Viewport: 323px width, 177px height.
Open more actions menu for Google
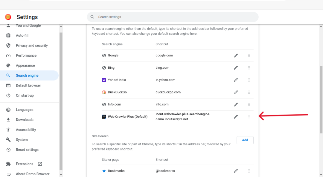tap(249, 56)
